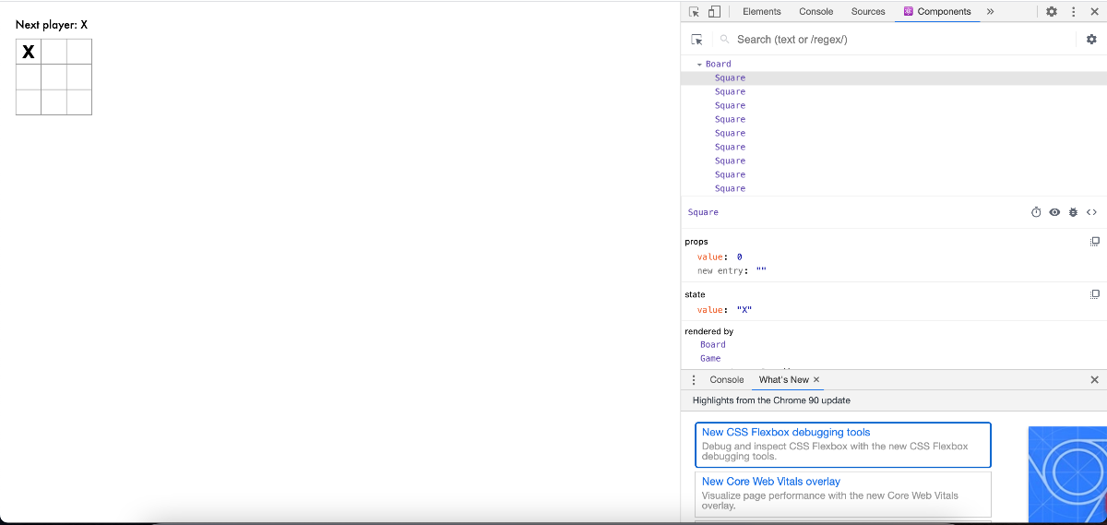Click the React select-element icon beside search
This screenshot has width=1107, height=525.
[x=697, y=40]
